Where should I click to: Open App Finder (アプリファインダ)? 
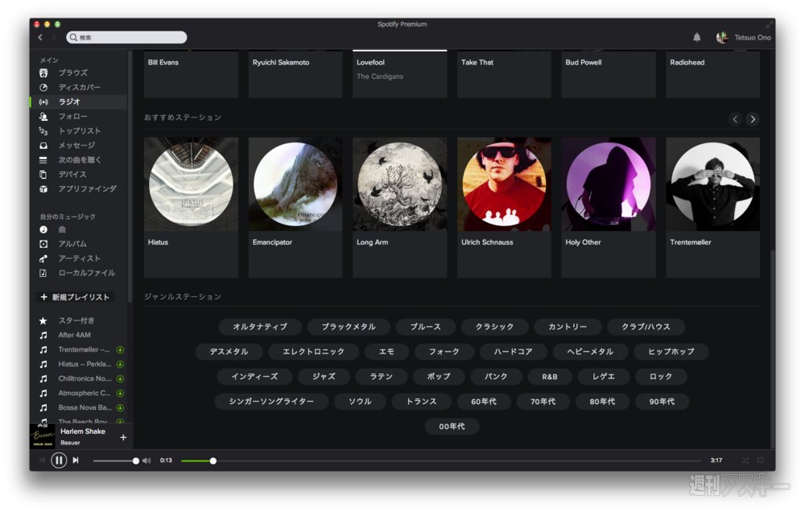87,189
